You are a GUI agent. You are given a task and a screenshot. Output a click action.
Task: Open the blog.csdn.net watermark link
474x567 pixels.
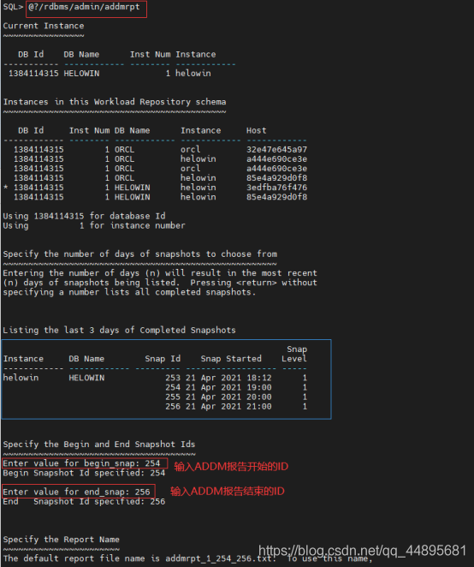[x=363, y=551]
